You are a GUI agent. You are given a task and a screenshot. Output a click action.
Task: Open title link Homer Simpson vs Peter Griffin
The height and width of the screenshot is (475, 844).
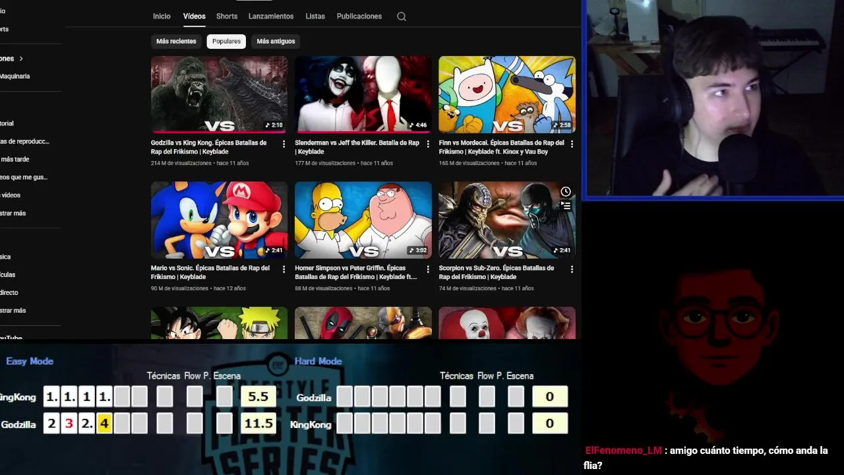click(356, 272)
